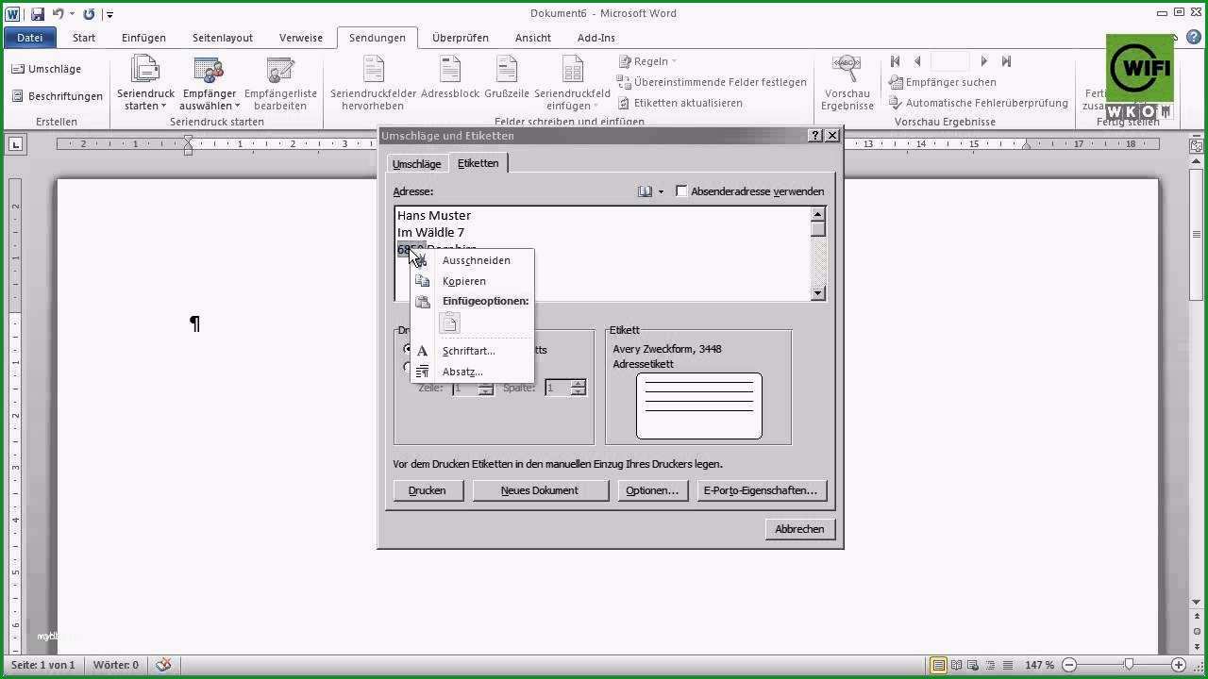1208x679 pixels.
Task: Click Vorschau Ergebnisse preview icon
Action: [x=847, y=70]
